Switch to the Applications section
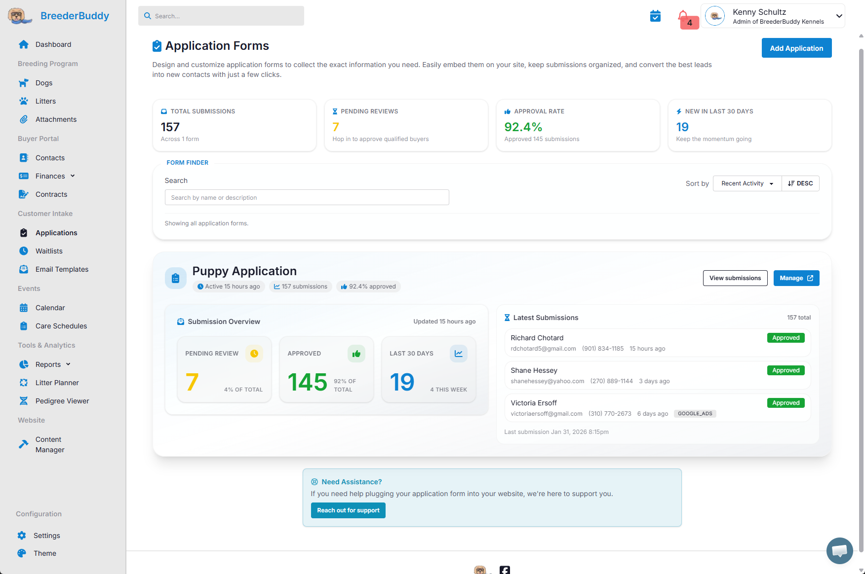 56,232
